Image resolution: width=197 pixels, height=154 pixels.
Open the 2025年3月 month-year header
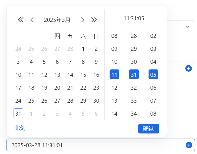[57, 20]
